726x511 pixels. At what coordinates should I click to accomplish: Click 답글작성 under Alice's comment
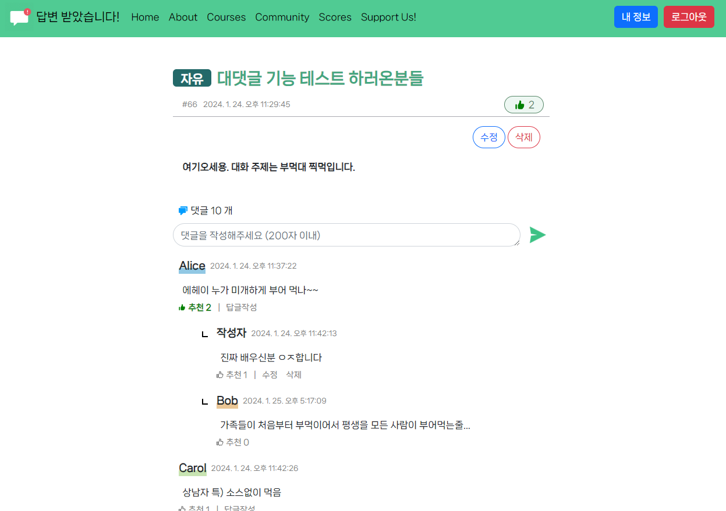[242, 307]
